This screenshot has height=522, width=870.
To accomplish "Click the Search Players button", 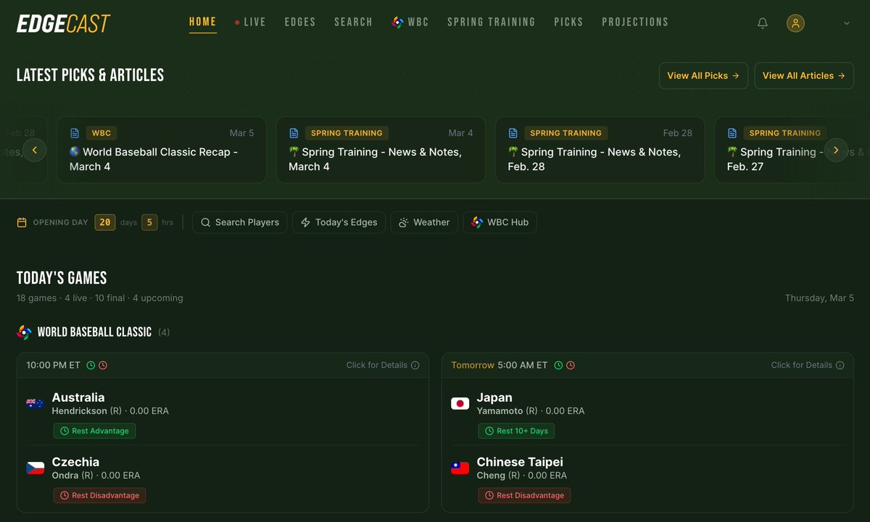I will click(240, 222).
